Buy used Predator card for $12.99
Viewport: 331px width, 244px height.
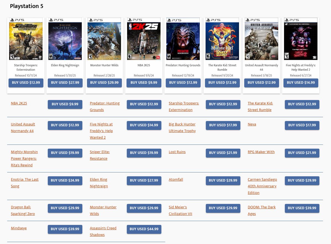183,83
